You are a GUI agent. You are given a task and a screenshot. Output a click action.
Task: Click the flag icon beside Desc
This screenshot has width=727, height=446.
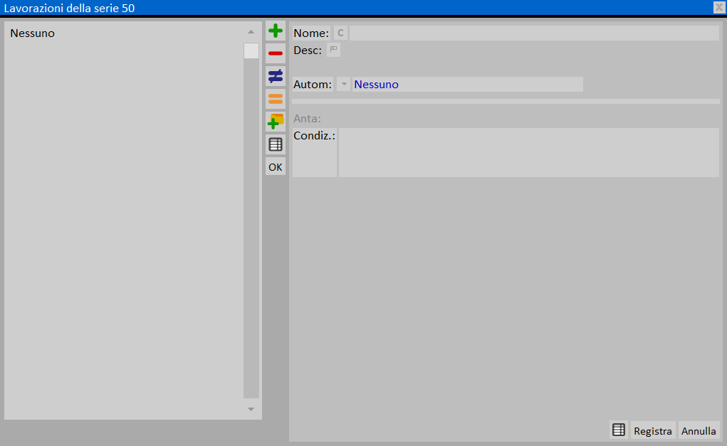click(x=334, y=50)
